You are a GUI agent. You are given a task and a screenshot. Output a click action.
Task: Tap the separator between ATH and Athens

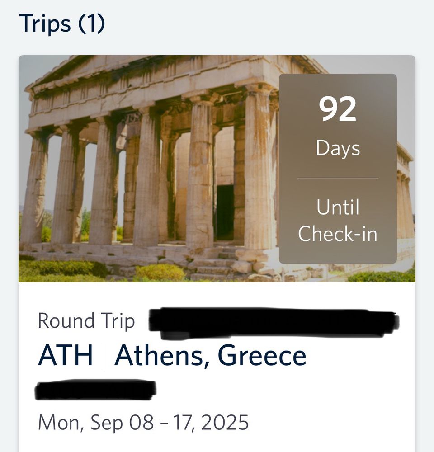point(104,356)
